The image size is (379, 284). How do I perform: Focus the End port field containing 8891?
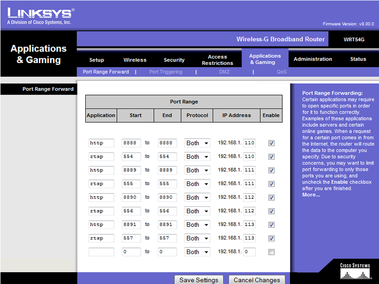(167, 224)
